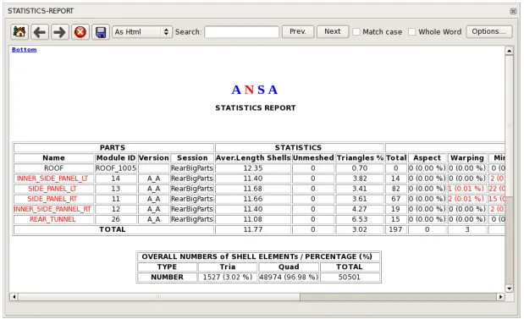524x319 pixels.
Task: Open the Options... button
Action: (489, 32)
